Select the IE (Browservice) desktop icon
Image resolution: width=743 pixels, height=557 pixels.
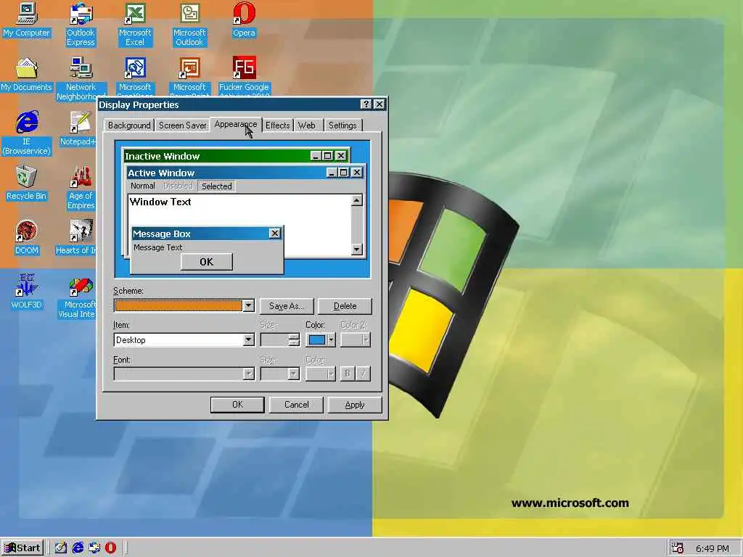[27, 133]
